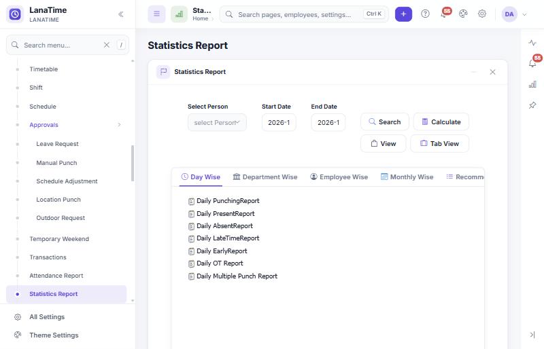Collapse the sidebar with double-chevron icon
Viewport: 544px width, 349px height.
click(x=121, y=14)
